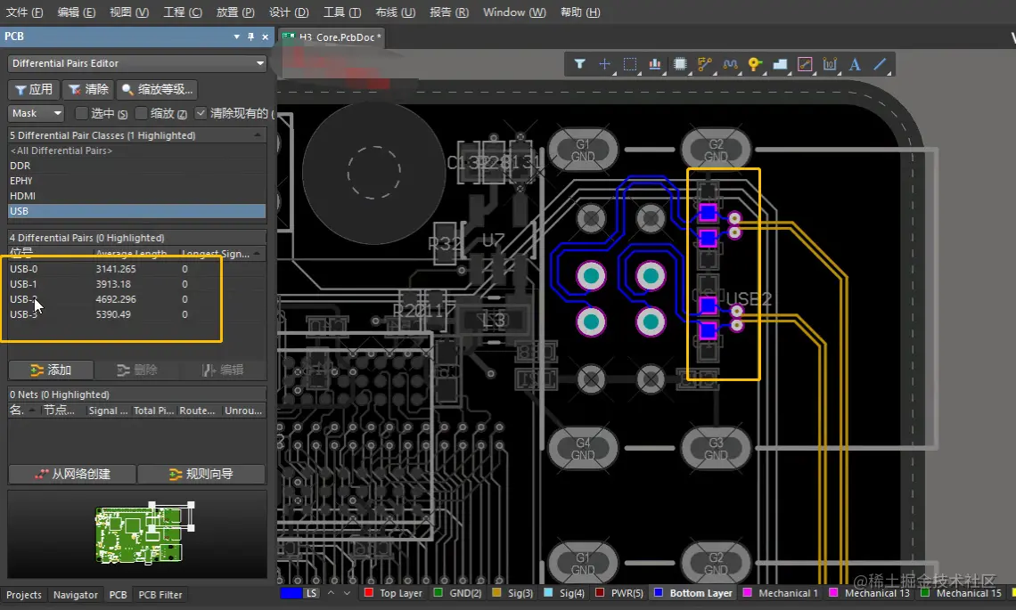1016x610 pixels.
Task: Click the selection filter funnel icon
Action: (579, 64)
